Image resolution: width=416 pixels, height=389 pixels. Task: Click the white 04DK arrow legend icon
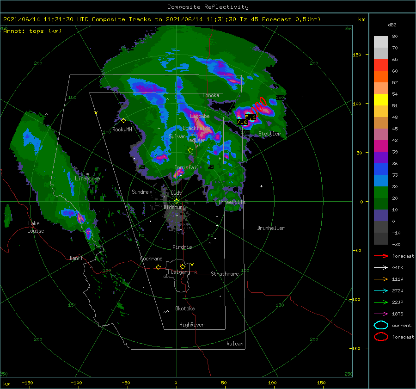point(381,267)
